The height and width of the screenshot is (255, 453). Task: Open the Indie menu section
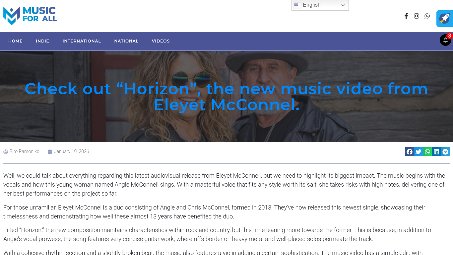[42, 41]
